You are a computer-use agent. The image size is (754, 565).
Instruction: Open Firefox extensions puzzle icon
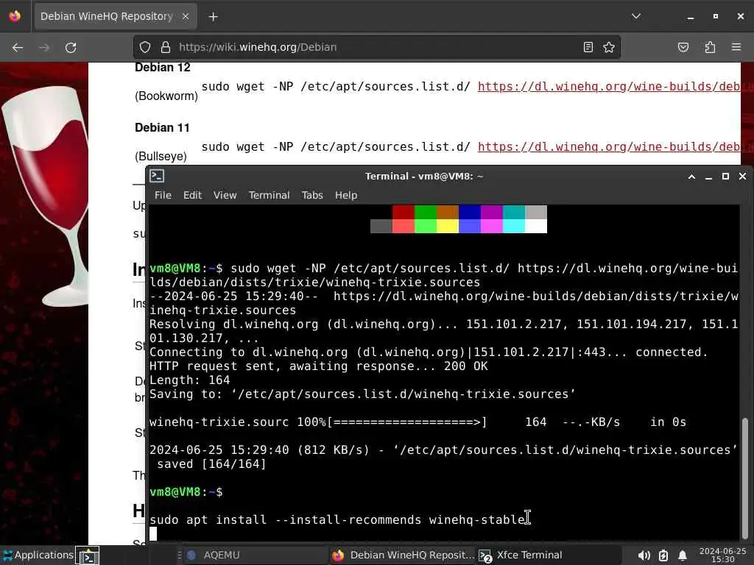[x=710, y=47]
